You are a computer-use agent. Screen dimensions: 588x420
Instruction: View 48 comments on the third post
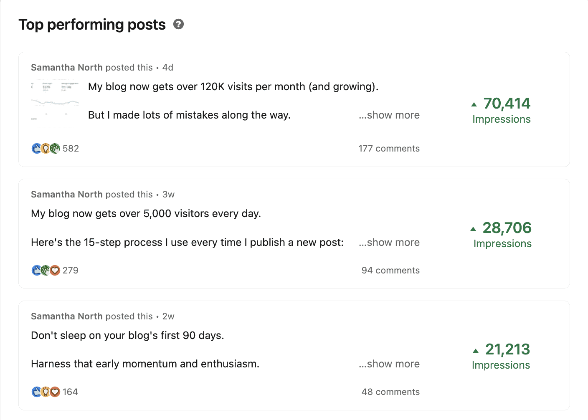[x=390, y=392]
